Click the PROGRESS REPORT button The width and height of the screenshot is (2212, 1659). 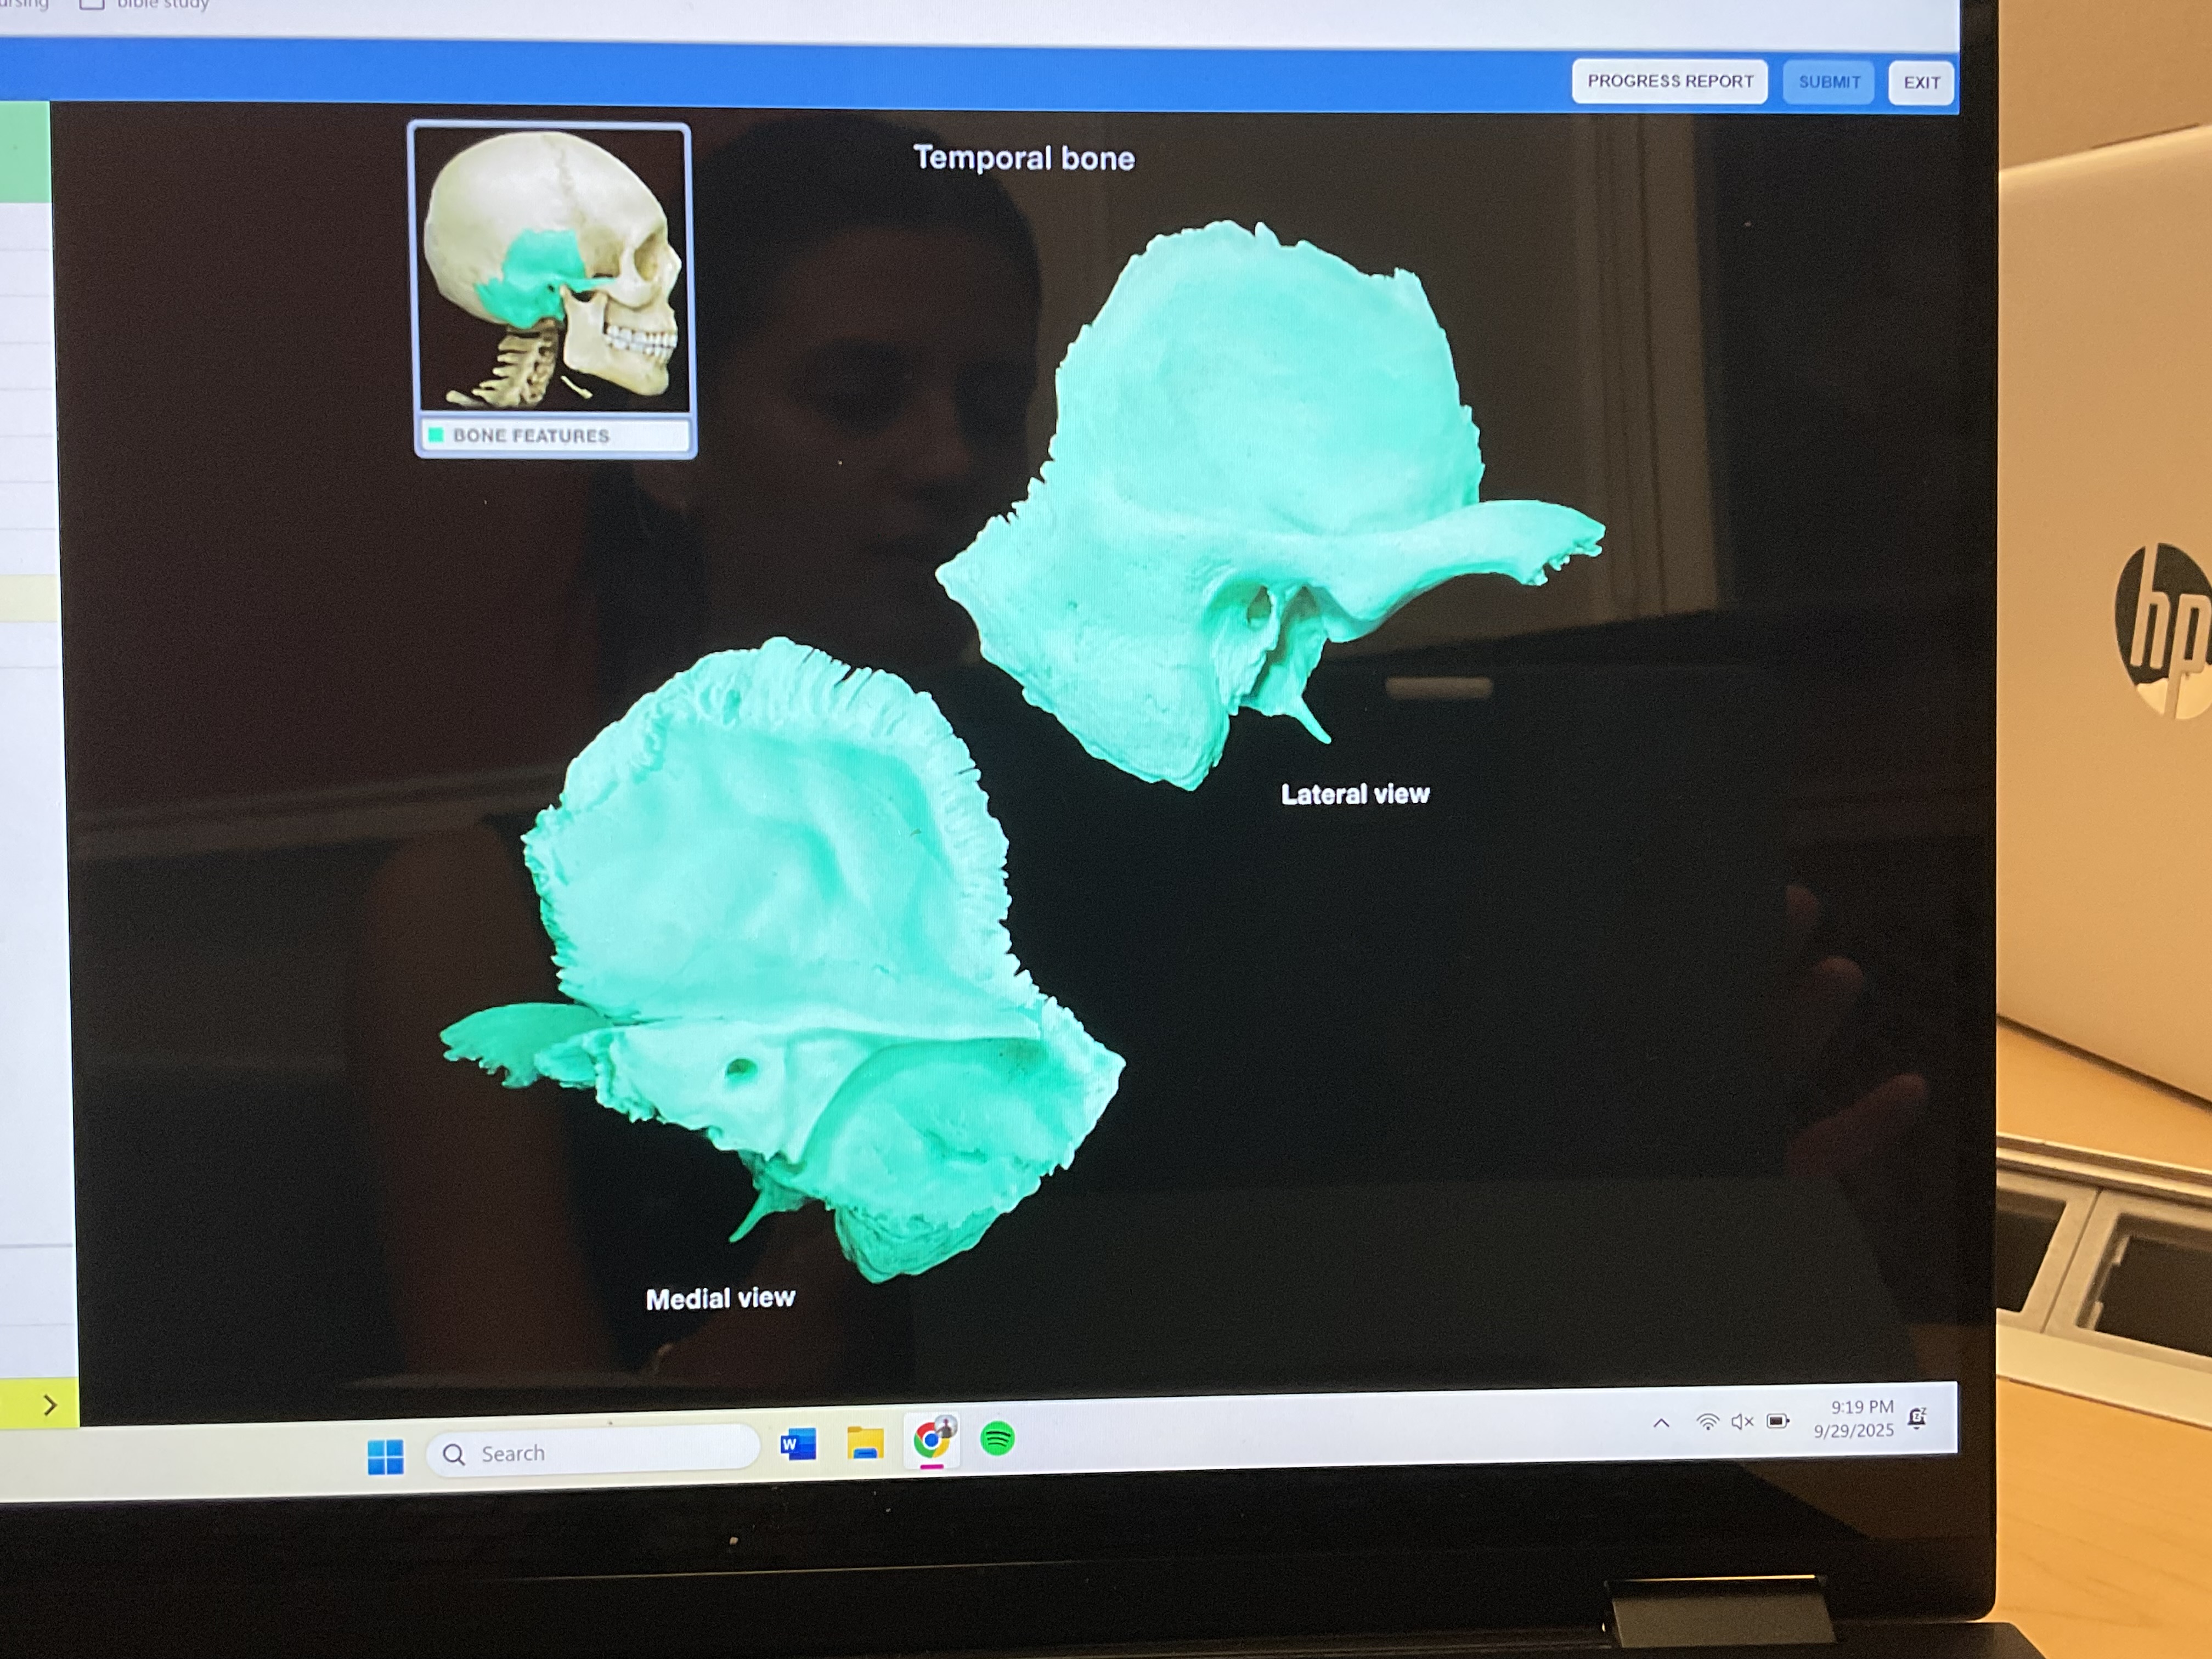click(x=1669, y=81)
